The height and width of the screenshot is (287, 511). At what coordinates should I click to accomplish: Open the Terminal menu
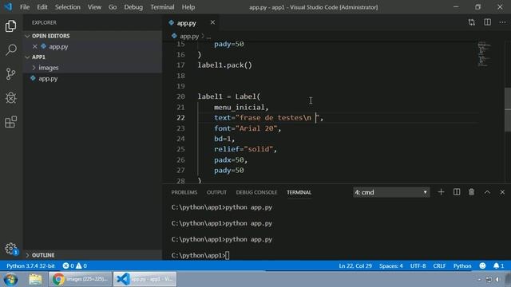(x=162, y=7)
